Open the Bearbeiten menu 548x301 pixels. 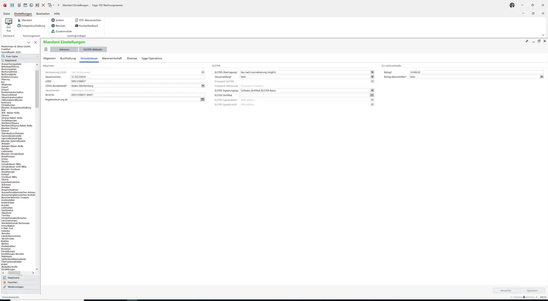[43, 14]
